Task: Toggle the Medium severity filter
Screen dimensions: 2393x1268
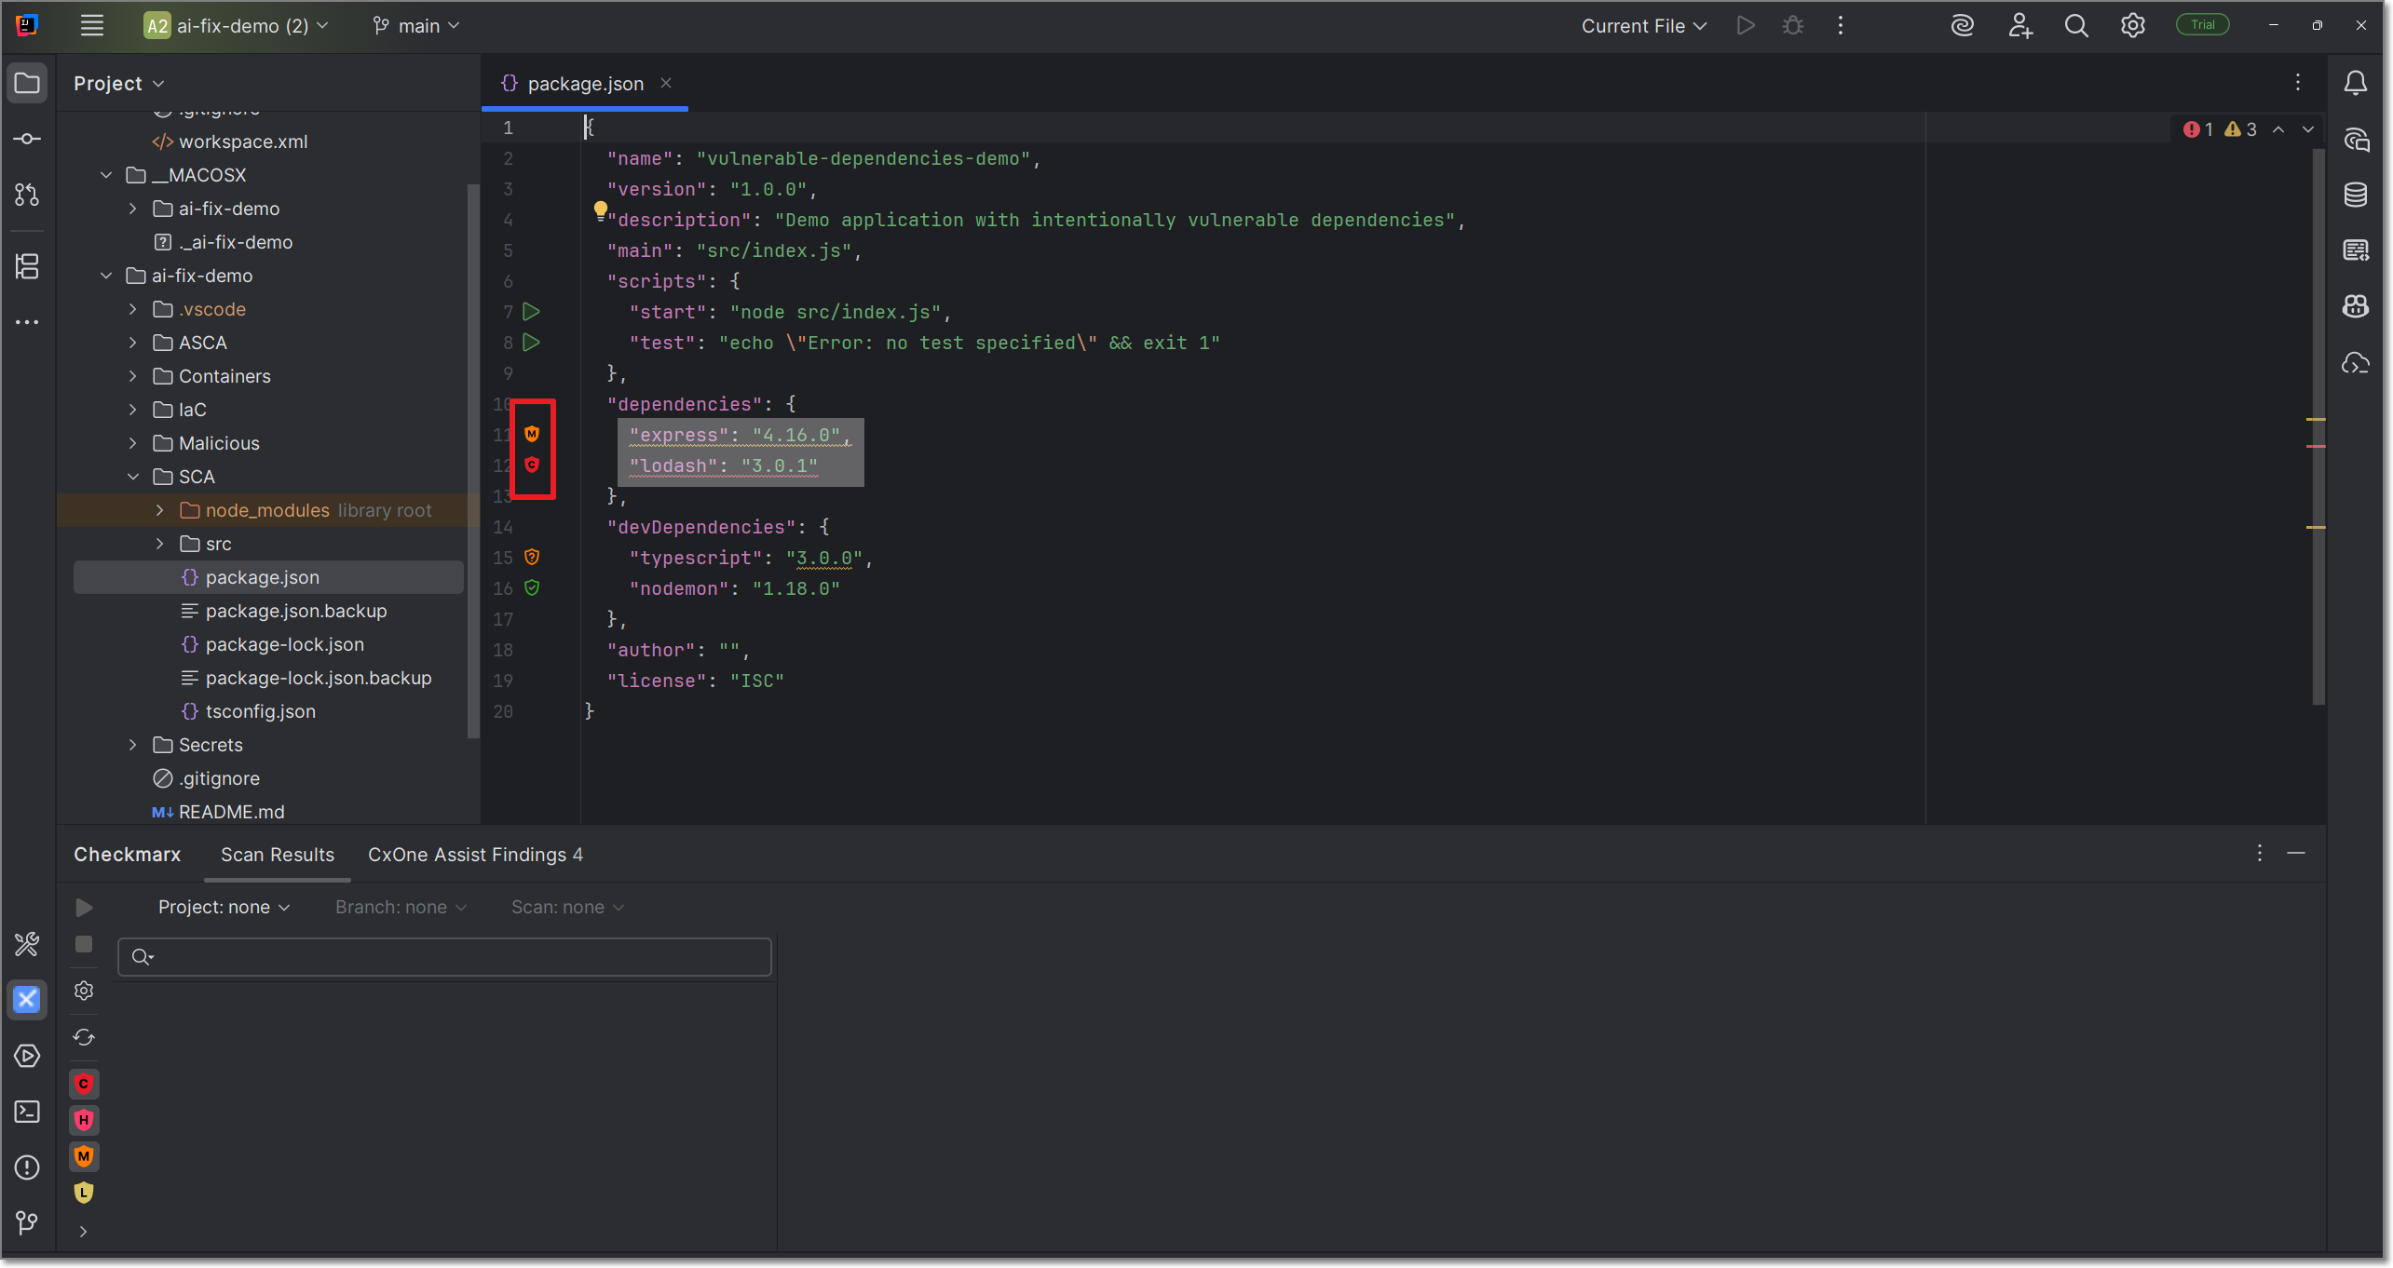Action: [x=84, y=1156]
